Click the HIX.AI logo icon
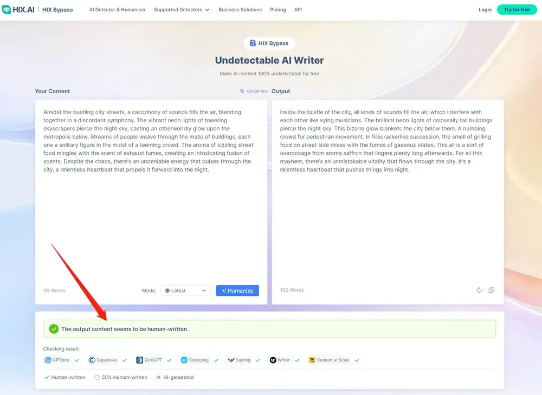 [x=7, y=10]
